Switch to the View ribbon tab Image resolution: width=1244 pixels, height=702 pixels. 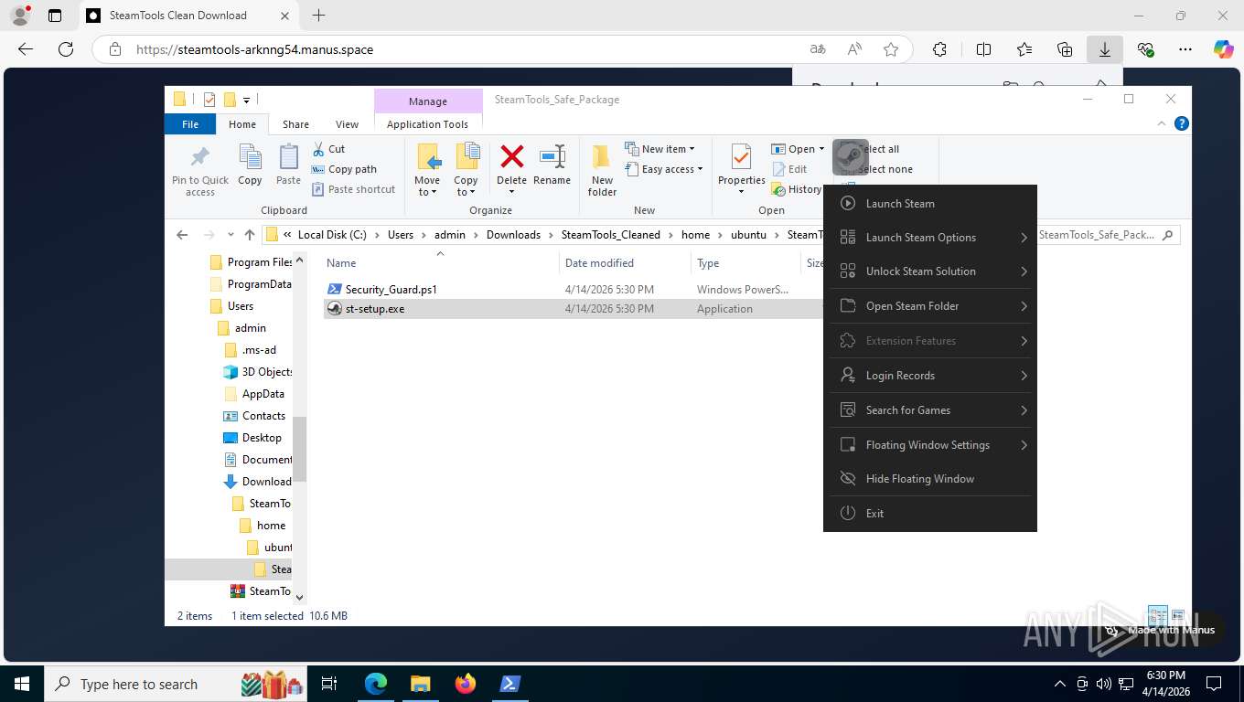(x=347, y=124)
